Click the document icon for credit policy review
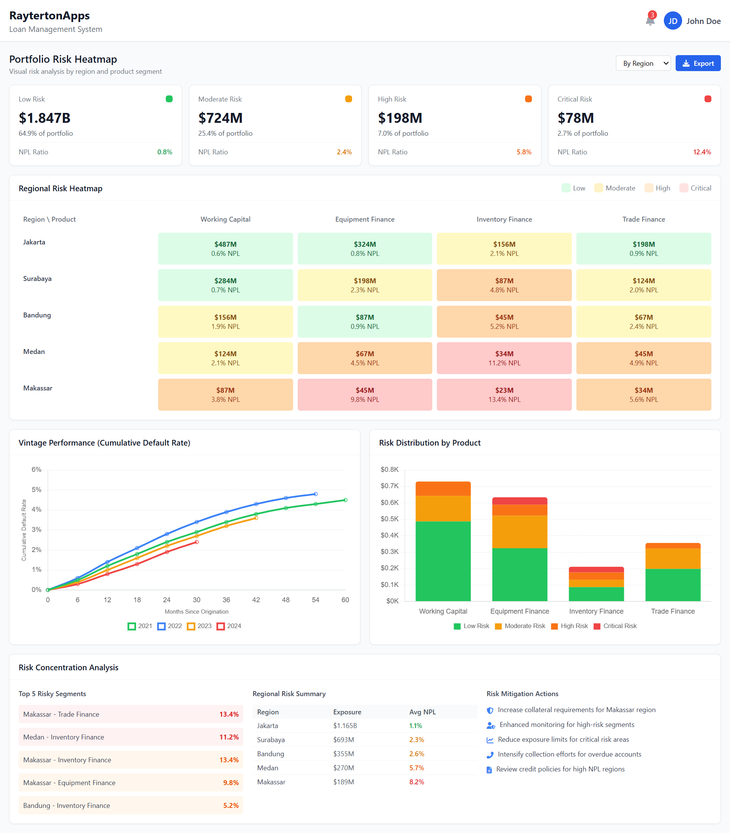Screen dimensions: 730x833 coord(489,769)
